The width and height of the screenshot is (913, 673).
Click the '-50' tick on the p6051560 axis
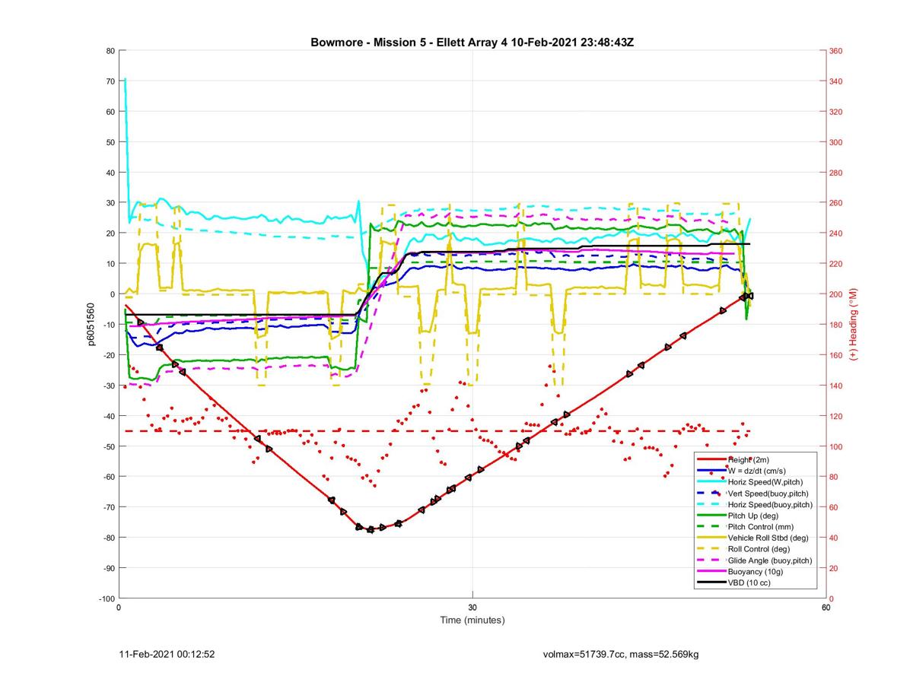click(107, 446)
